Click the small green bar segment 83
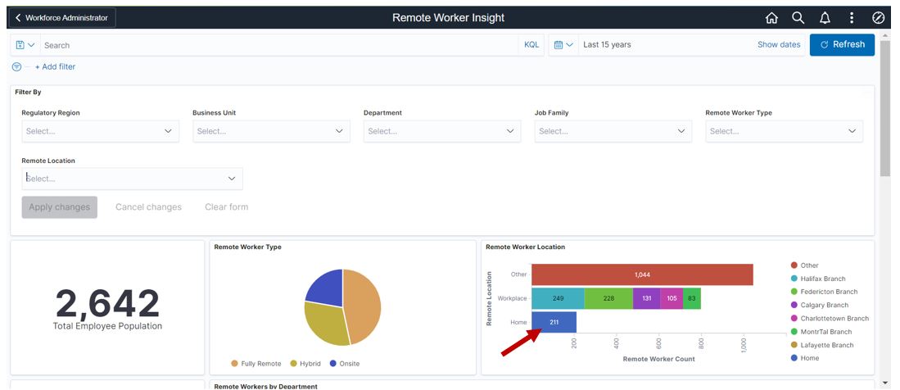The height and width of the screenshot is (390, 900). click(x=692, y=299)
